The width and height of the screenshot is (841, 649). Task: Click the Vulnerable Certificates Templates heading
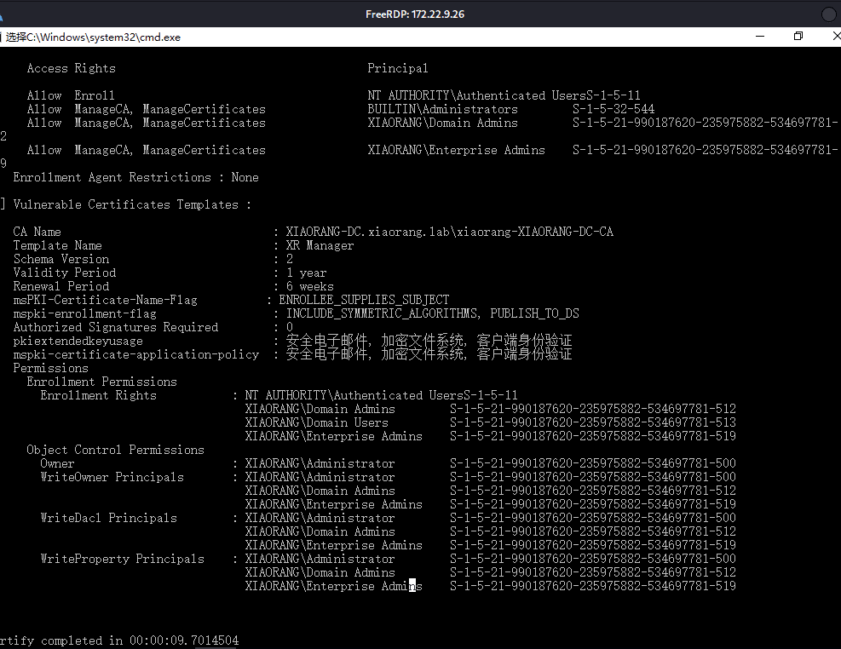tap(132, 204)
